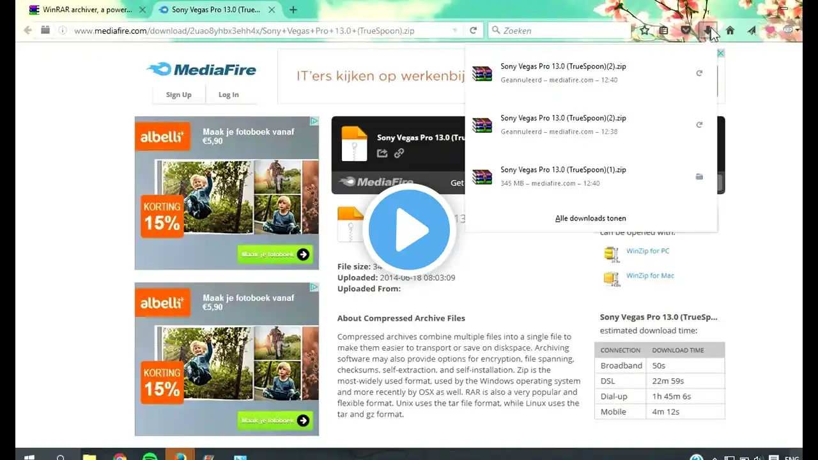This screenshot has height=460, width=818.
Task: Click the Pocket toolbar icon
Action: (x=686, y=30)
